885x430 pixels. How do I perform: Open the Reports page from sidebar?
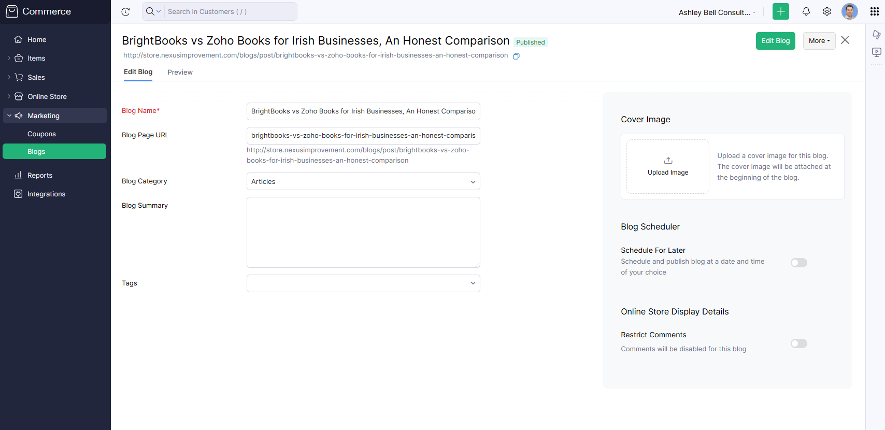[x=40, y=175]
